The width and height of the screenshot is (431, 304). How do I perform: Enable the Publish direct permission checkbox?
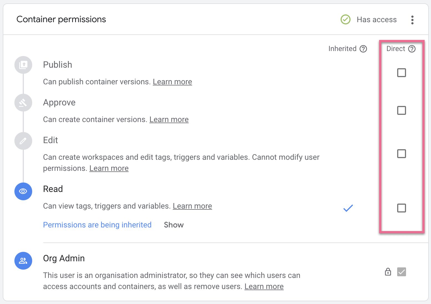401,73
